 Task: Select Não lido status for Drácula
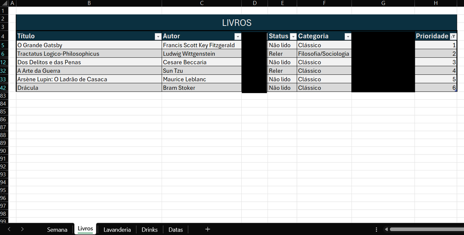282,88
